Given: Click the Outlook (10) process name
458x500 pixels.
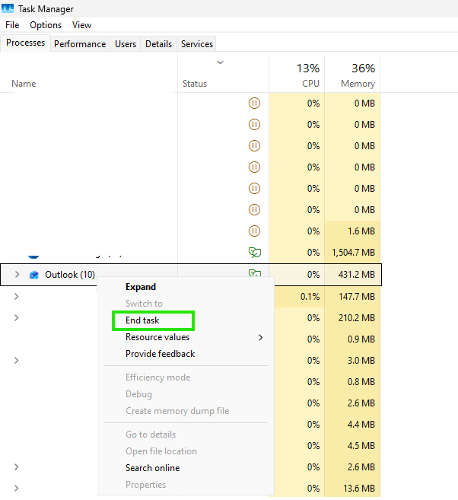Looking at the screenshot, I should pos(70,275).
